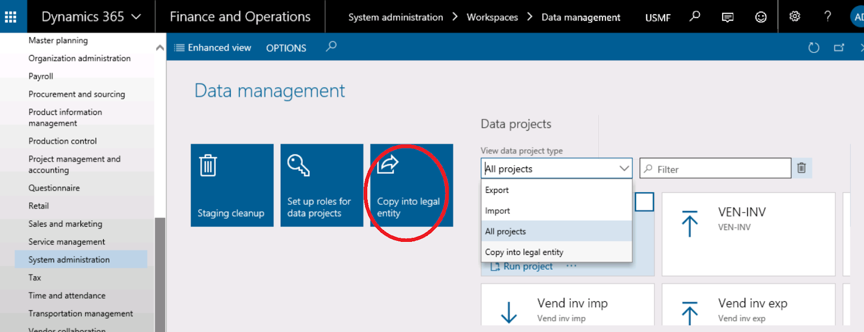Open Set up roles for data projects tile
Viewport: 864px width, 332px height.
click(x=322, y=185)
